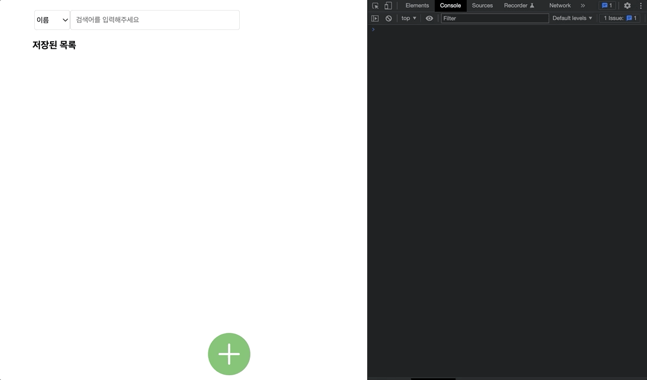Screen dimensions: 647x380
Task: Focus the console Filter field
Action: pos(495,18)
